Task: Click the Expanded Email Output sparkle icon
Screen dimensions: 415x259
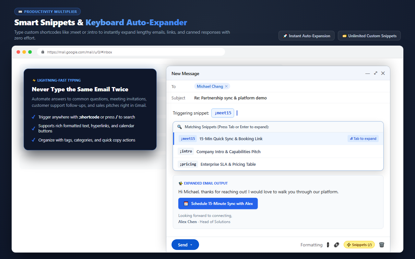Action: click(x=181, y=183)
